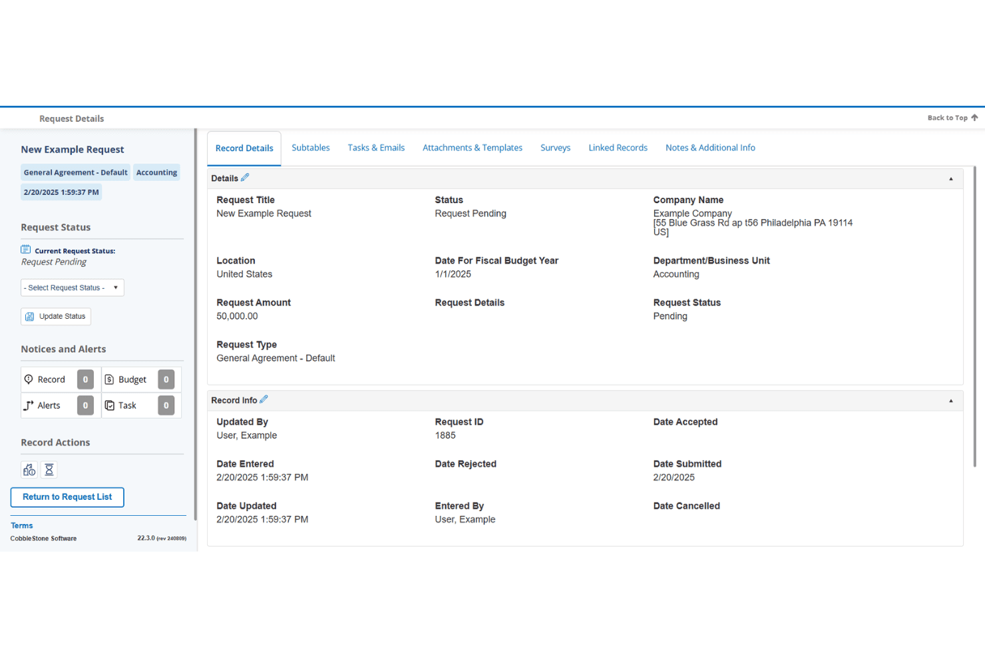Edit Record Info section using pencil icon
The width and height of the screenshot is (985, 657).
point(264,399)
